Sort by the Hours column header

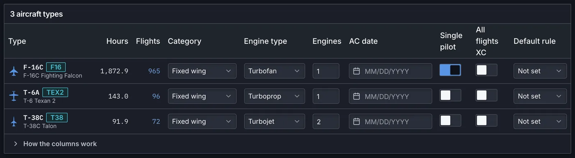coord(117,41)
